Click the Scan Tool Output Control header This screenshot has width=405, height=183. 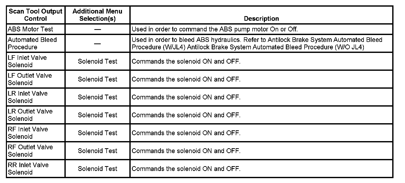click(x=36, y=15)
